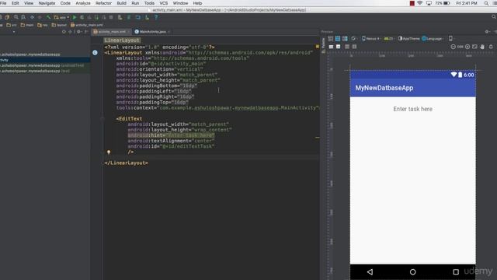
Task: Select the layout folder breadcrumb
Action: [x=59, y=25]
